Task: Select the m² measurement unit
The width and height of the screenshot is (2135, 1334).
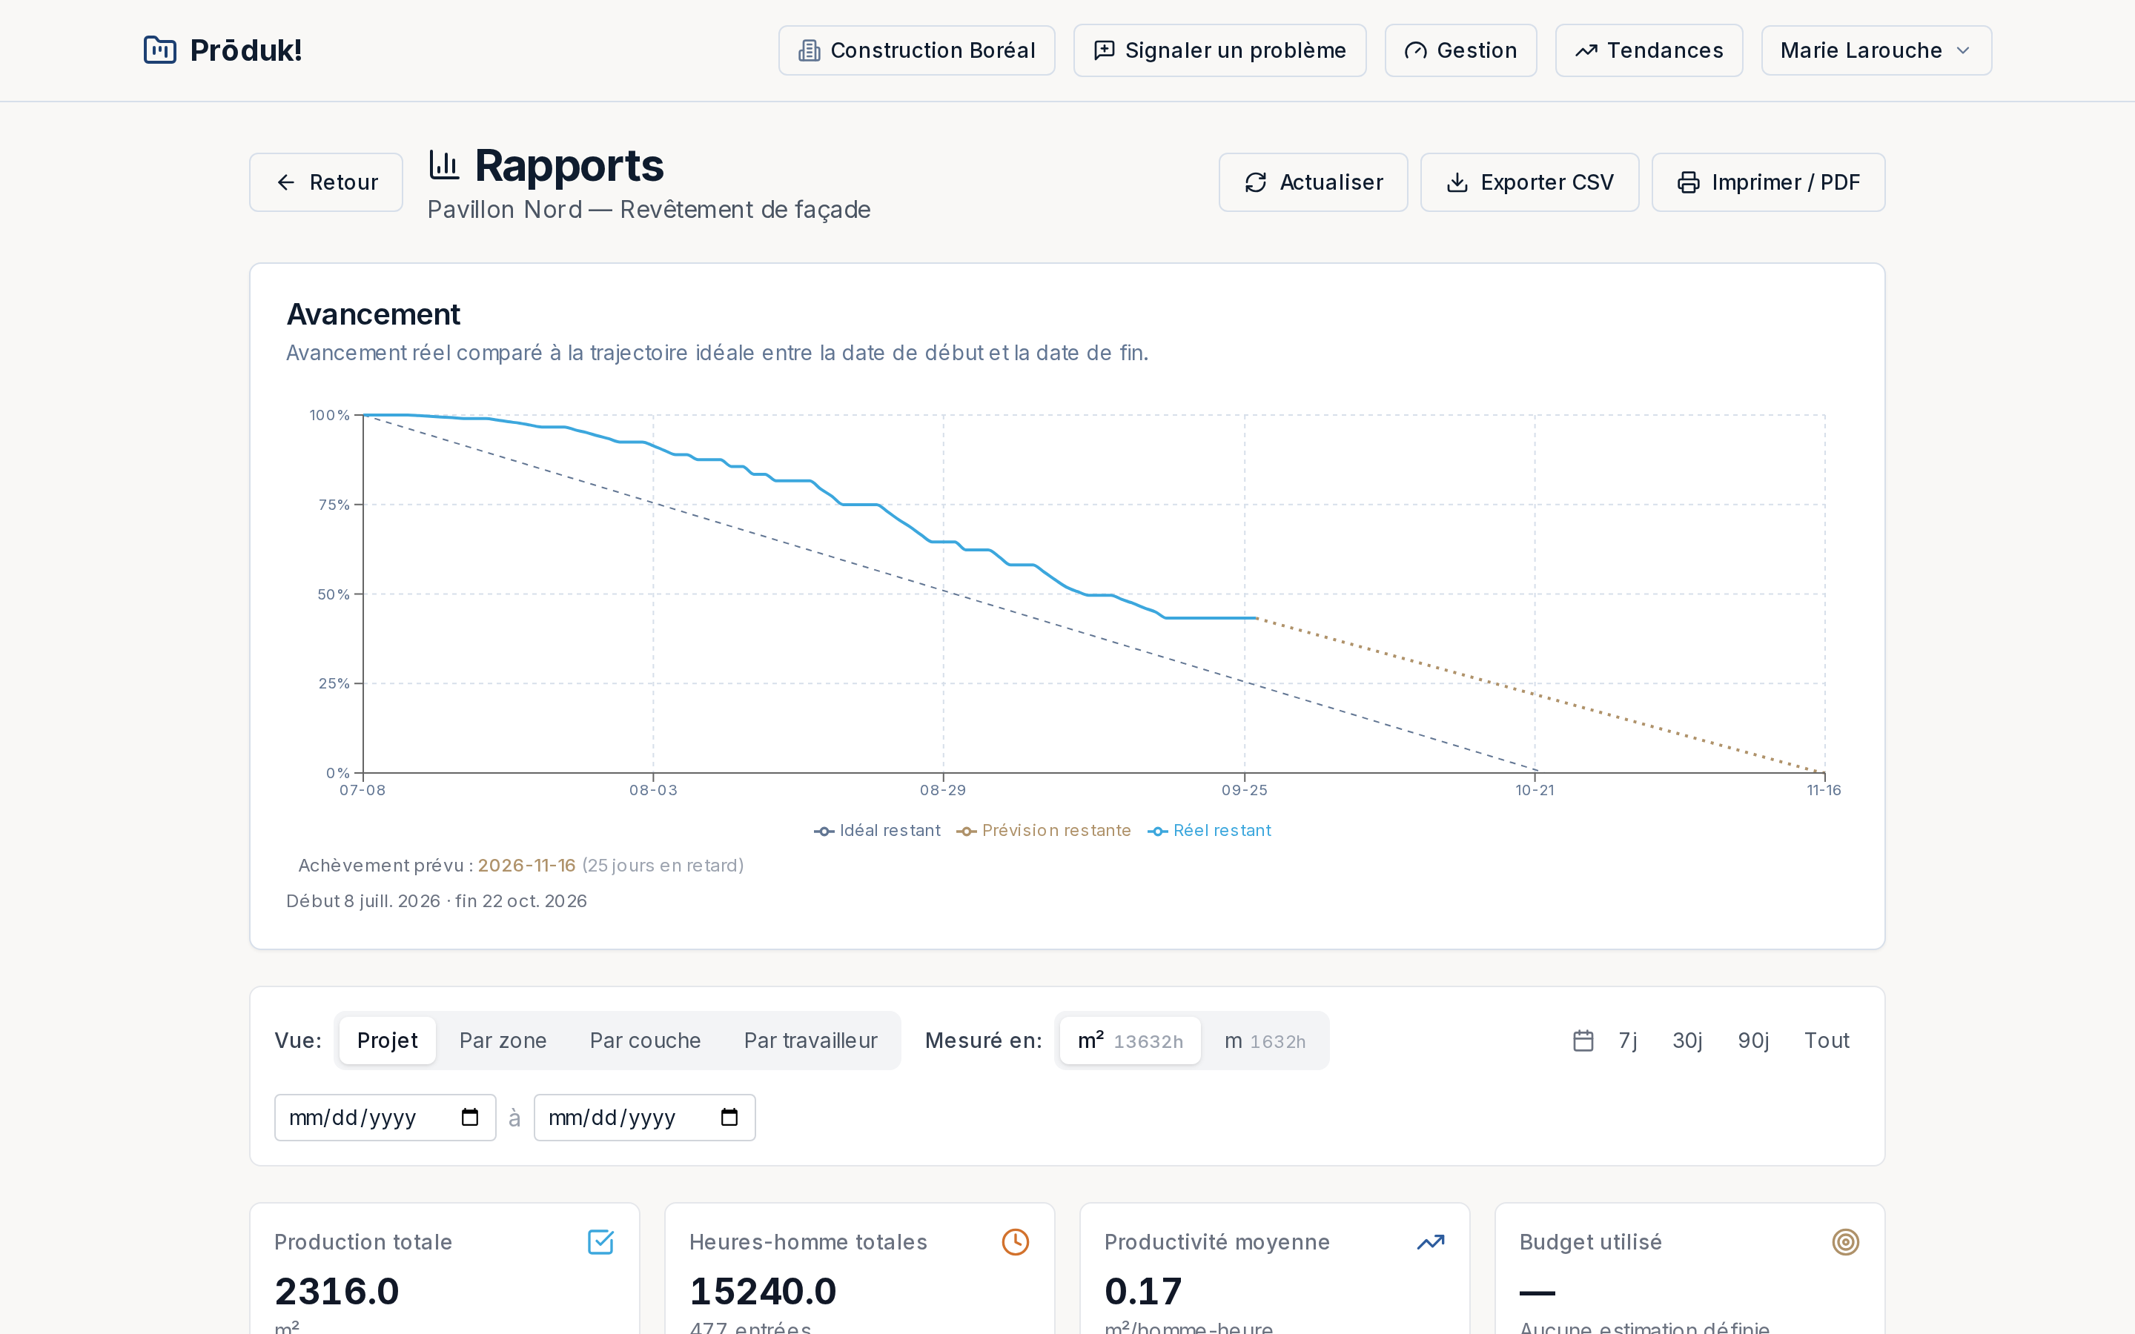Action: [1129, 1041]
